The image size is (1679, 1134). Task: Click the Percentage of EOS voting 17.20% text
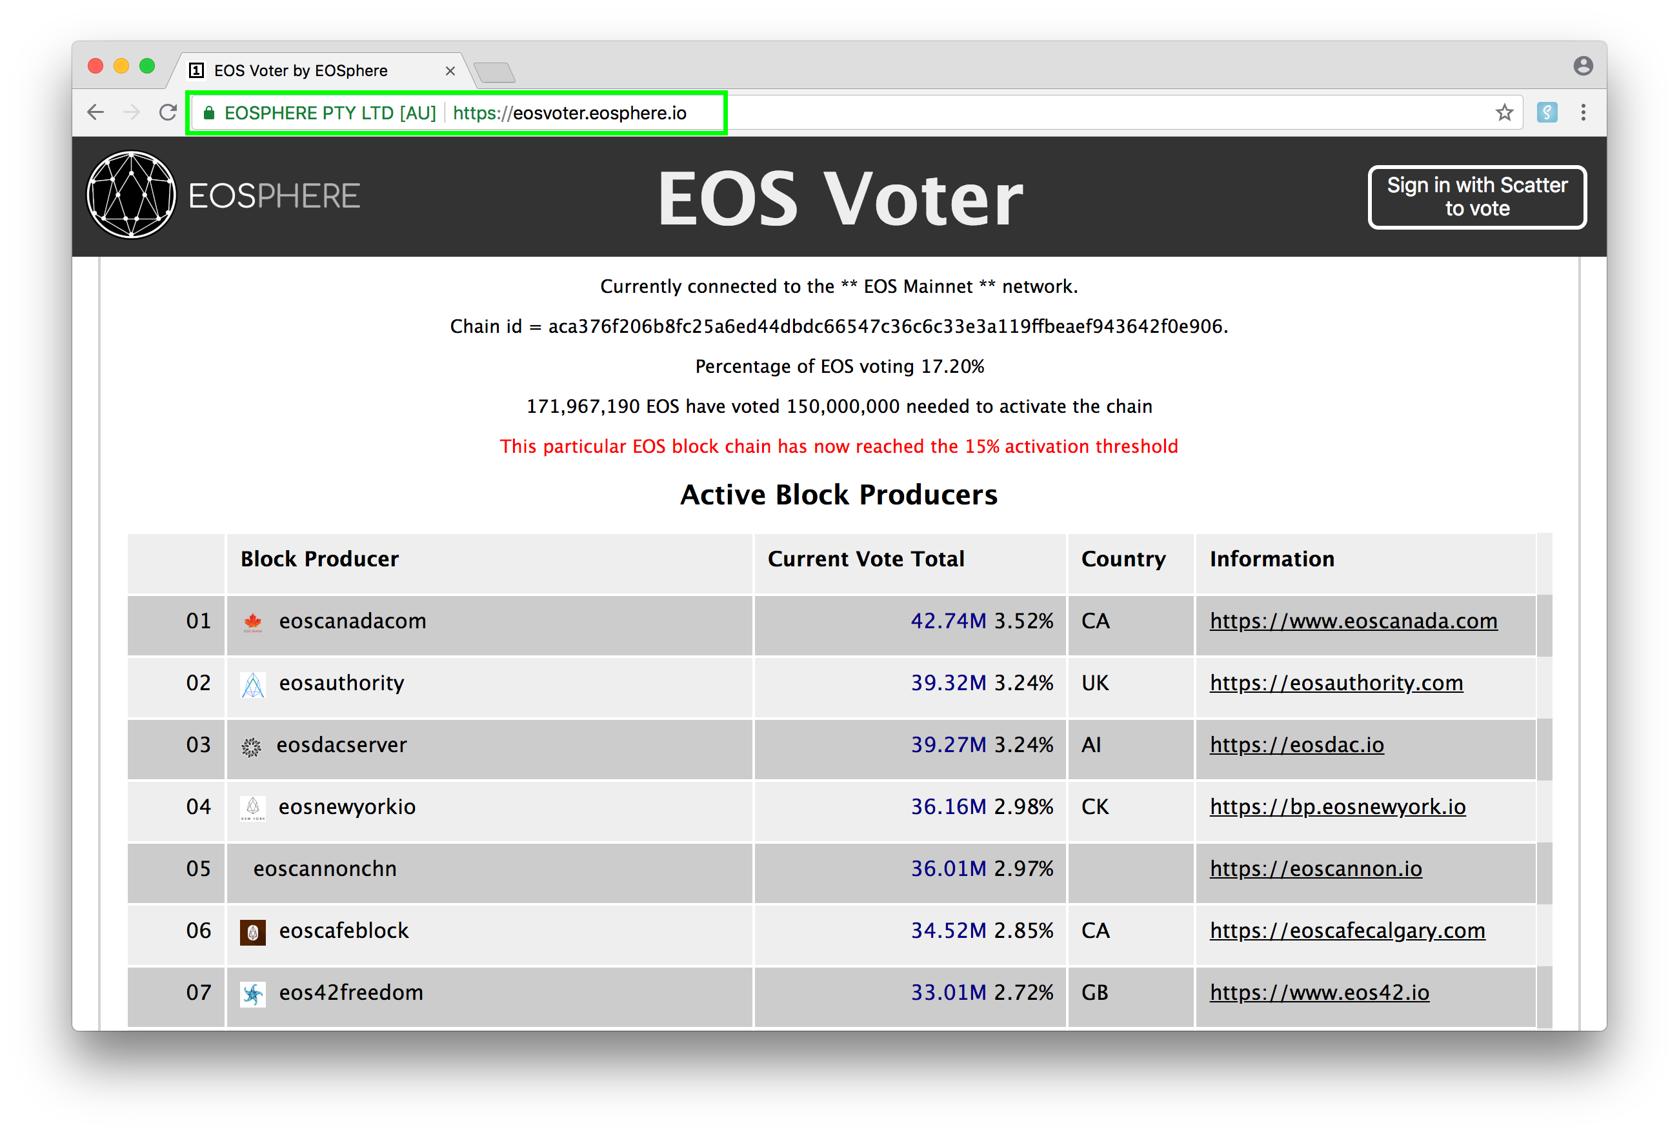pyautogui.click(x=839, y=367)
